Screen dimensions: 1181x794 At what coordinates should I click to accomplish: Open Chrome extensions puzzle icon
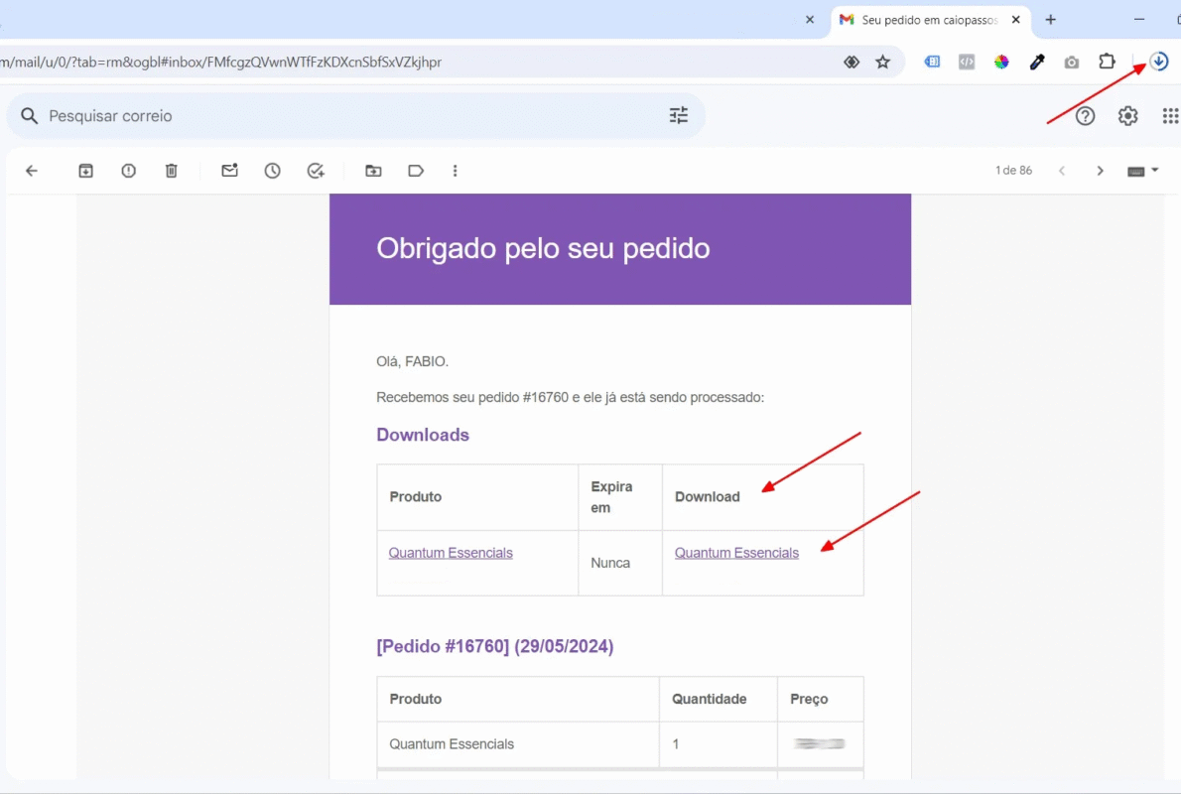point(1108,62)
